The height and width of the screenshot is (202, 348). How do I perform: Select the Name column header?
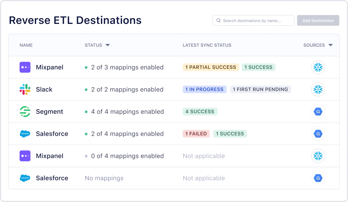[26, 45]
